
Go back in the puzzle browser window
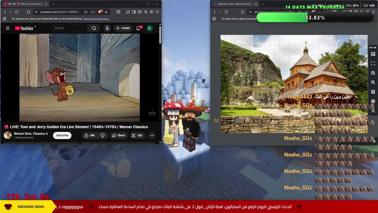[214, 12]
